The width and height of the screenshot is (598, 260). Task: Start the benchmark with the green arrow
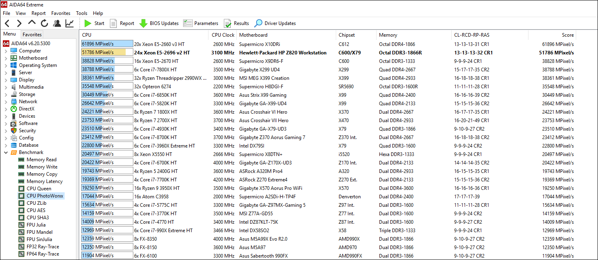(x=88, y=23)
